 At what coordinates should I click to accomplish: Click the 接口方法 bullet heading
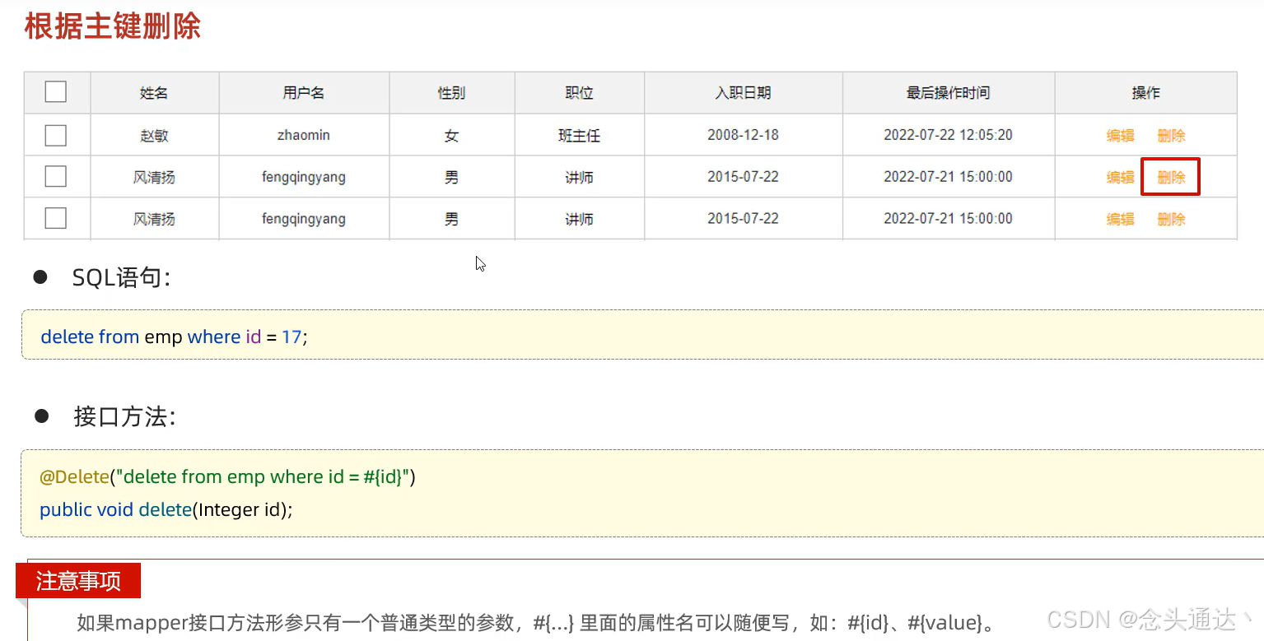[122, 417]
